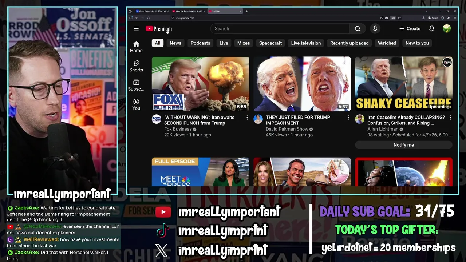Open SHAKY CEASEFIRE upcoming thumbnail
The height and width of the screenshot is (262, 466).
tap(404, 84)
